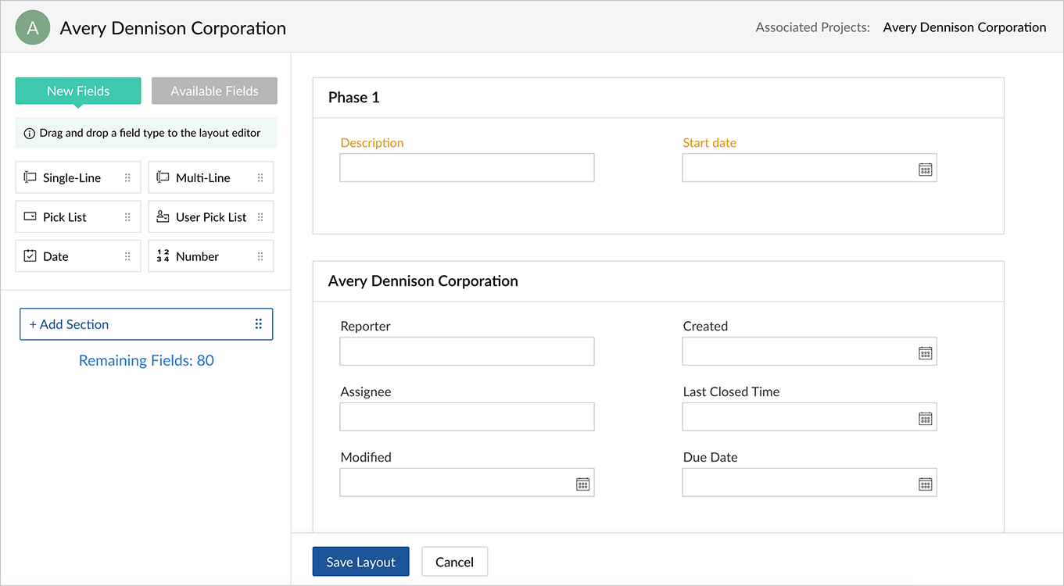Screen dimensions: 1064x586
Task: Click into the Modified date input
Action: (x=467, y=483)
